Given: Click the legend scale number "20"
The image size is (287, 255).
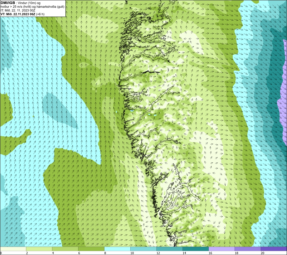Looking at the screenshot, I should click(263, 253).
